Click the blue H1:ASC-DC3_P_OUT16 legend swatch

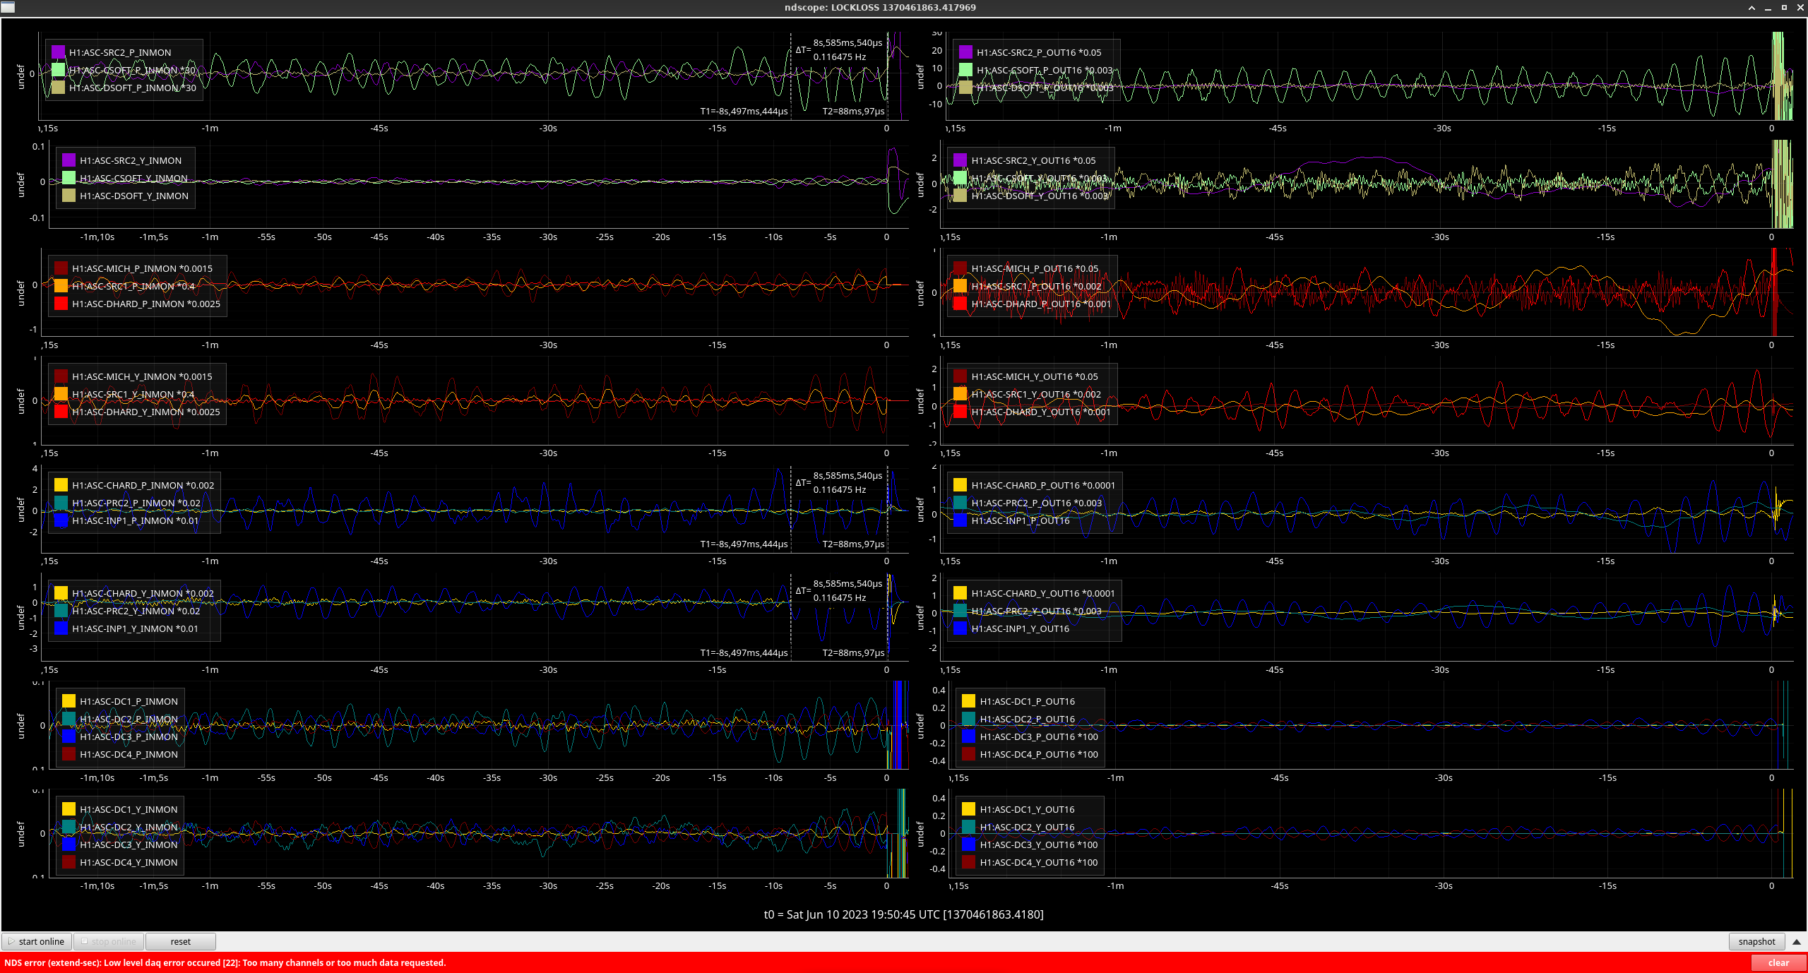[x=969, y=736]
